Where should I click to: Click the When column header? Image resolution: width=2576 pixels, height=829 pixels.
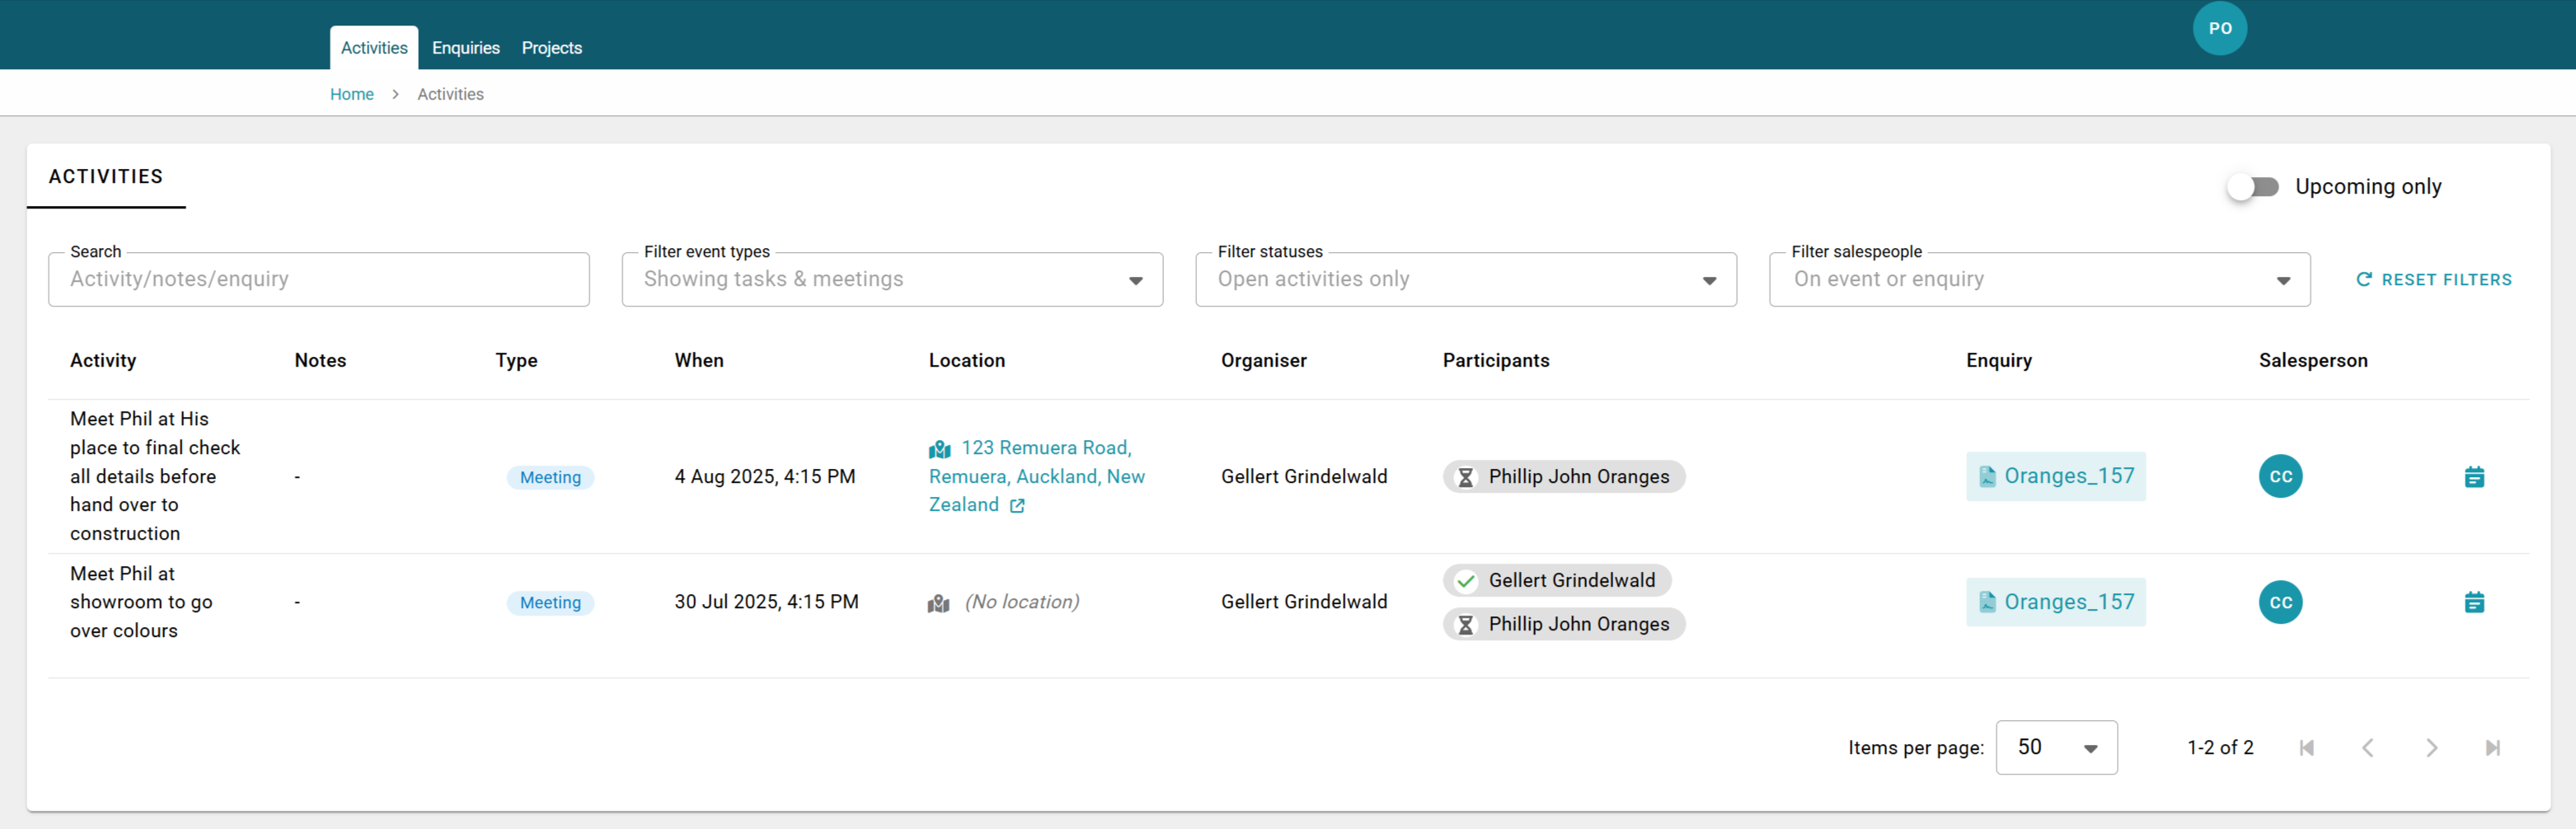(x=699, y=360)
